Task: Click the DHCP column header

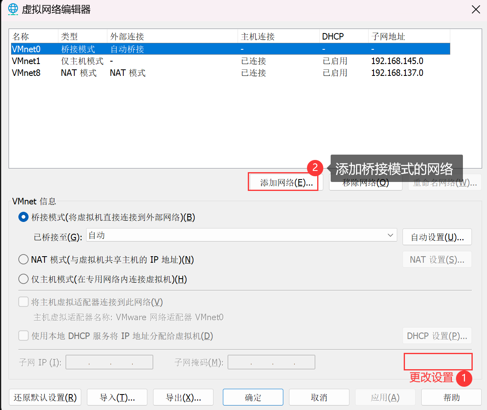Action: (x=344, y=36)
